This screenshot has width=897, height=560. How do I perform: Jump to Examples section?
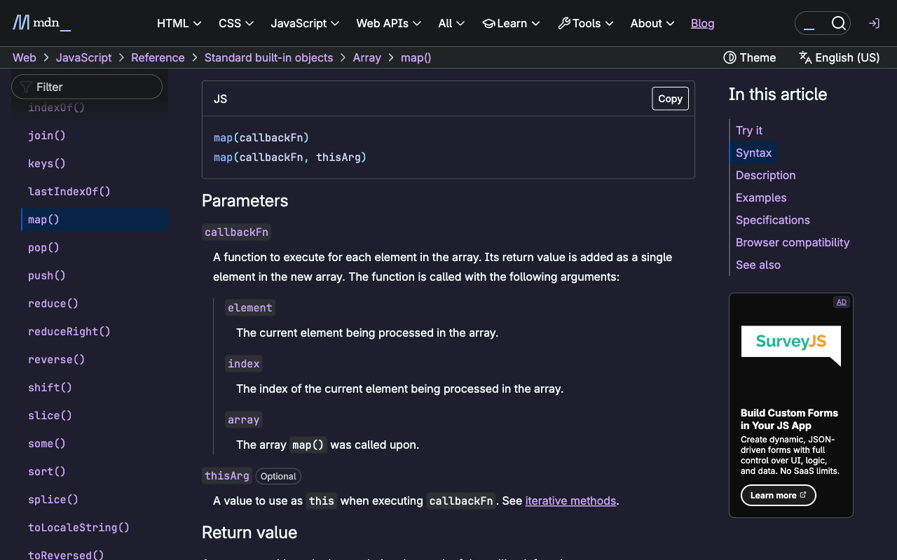[761, 197]
